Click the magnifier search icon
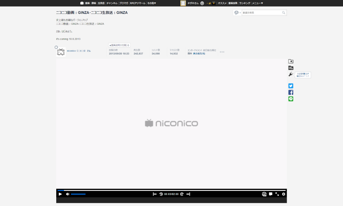The width and height of the screenshot is (343, 206). click(284, 13)
